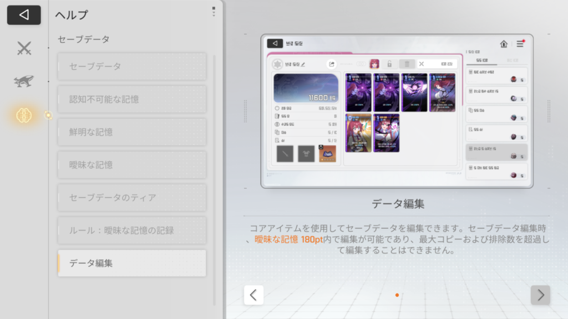Image resolution: width=568 pixels, height=319 pixels.
Task: Select the 曖昧な記憶 help entry
Action: [132, 165]
